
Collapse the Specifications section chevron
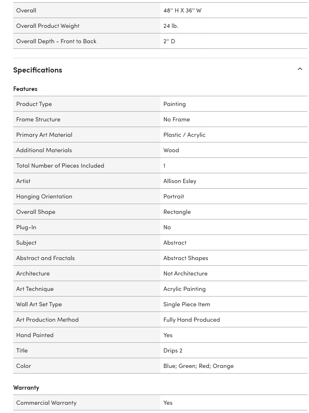point(300,69)
